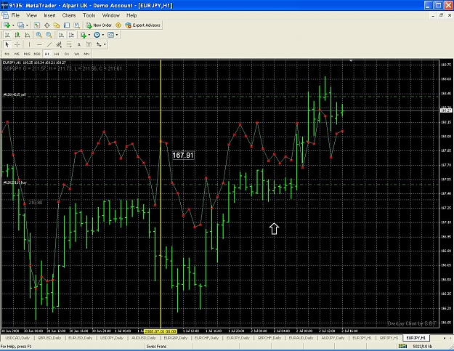Toggle chart Auto Scroll
454x351 pixels.
click(x=61, y=35)
